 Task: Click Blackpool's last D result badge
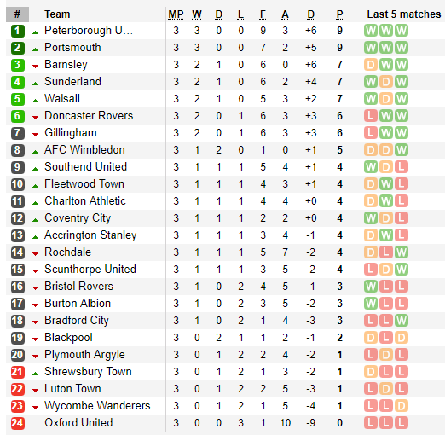click(402, 338)
